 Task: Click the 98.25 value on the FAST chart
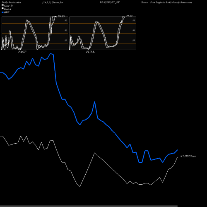(x=61, y=16)
